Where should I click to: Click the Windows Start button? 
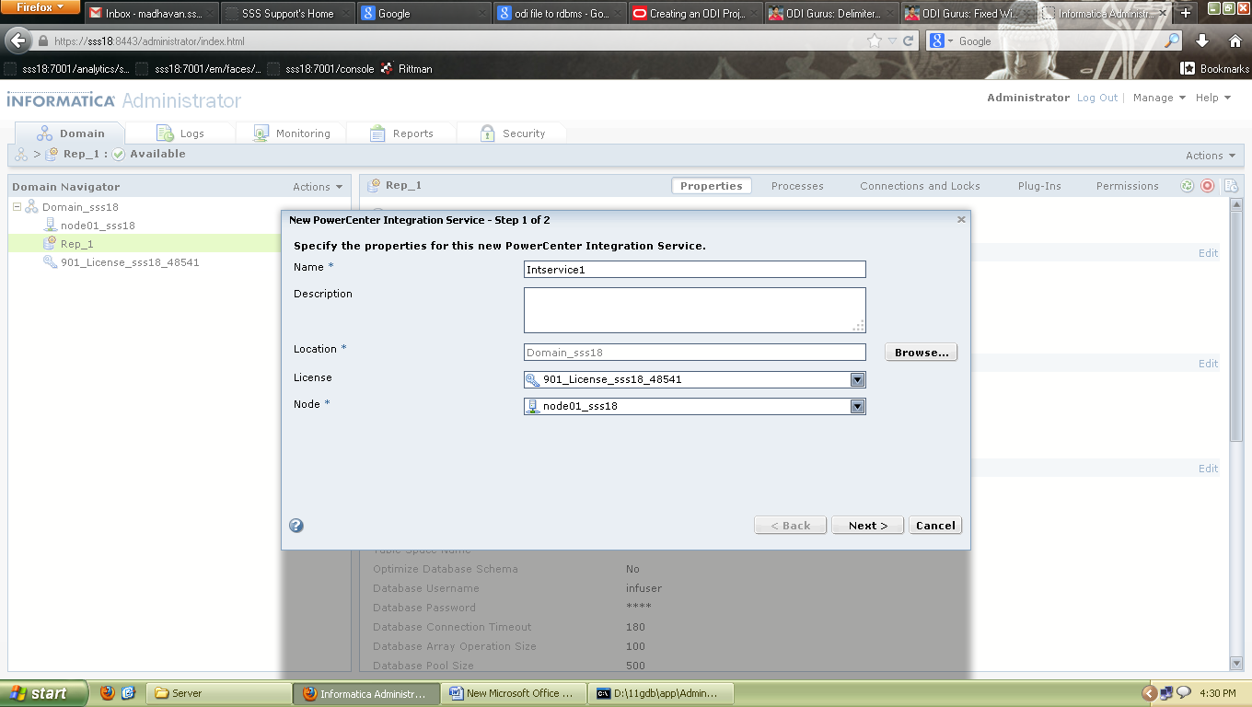point(44,693)
